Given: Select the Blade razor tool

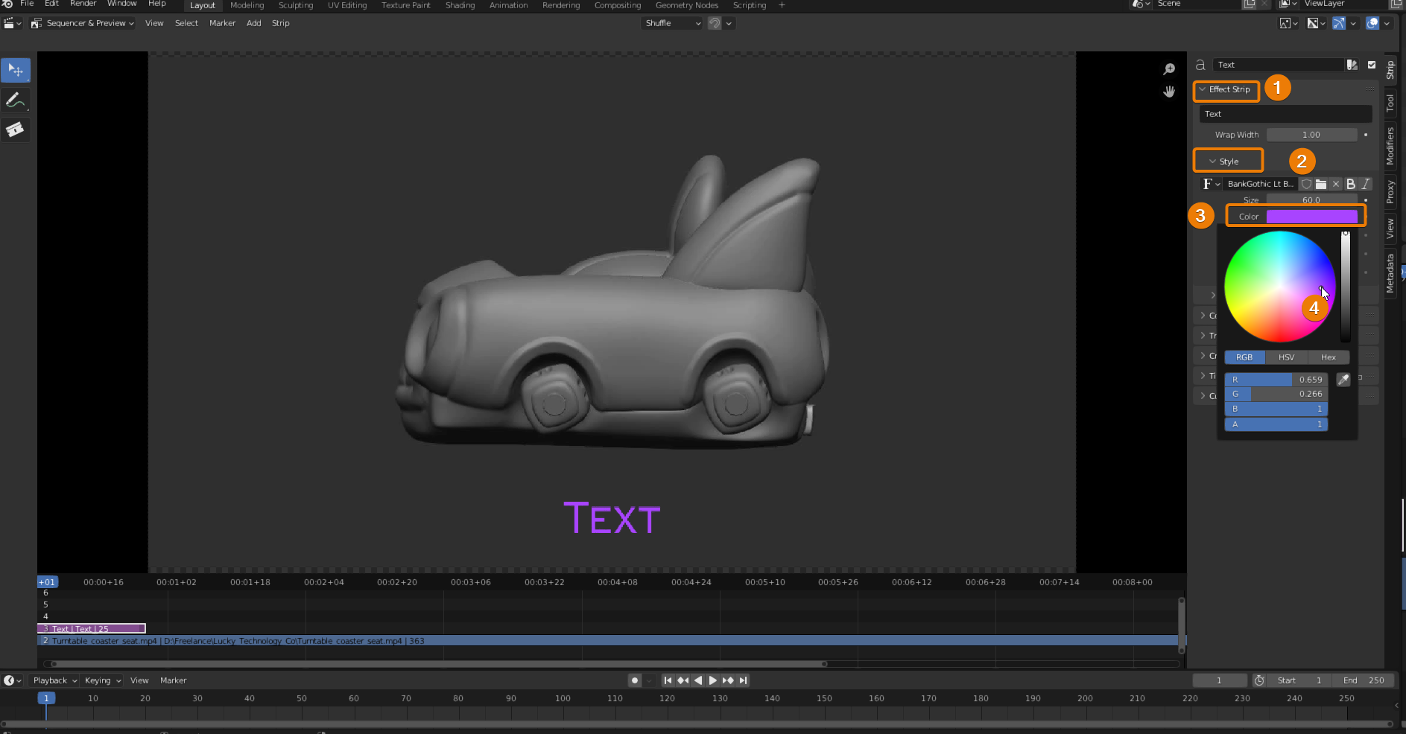Looking at the screenshot, I should [x=15, y=130].
